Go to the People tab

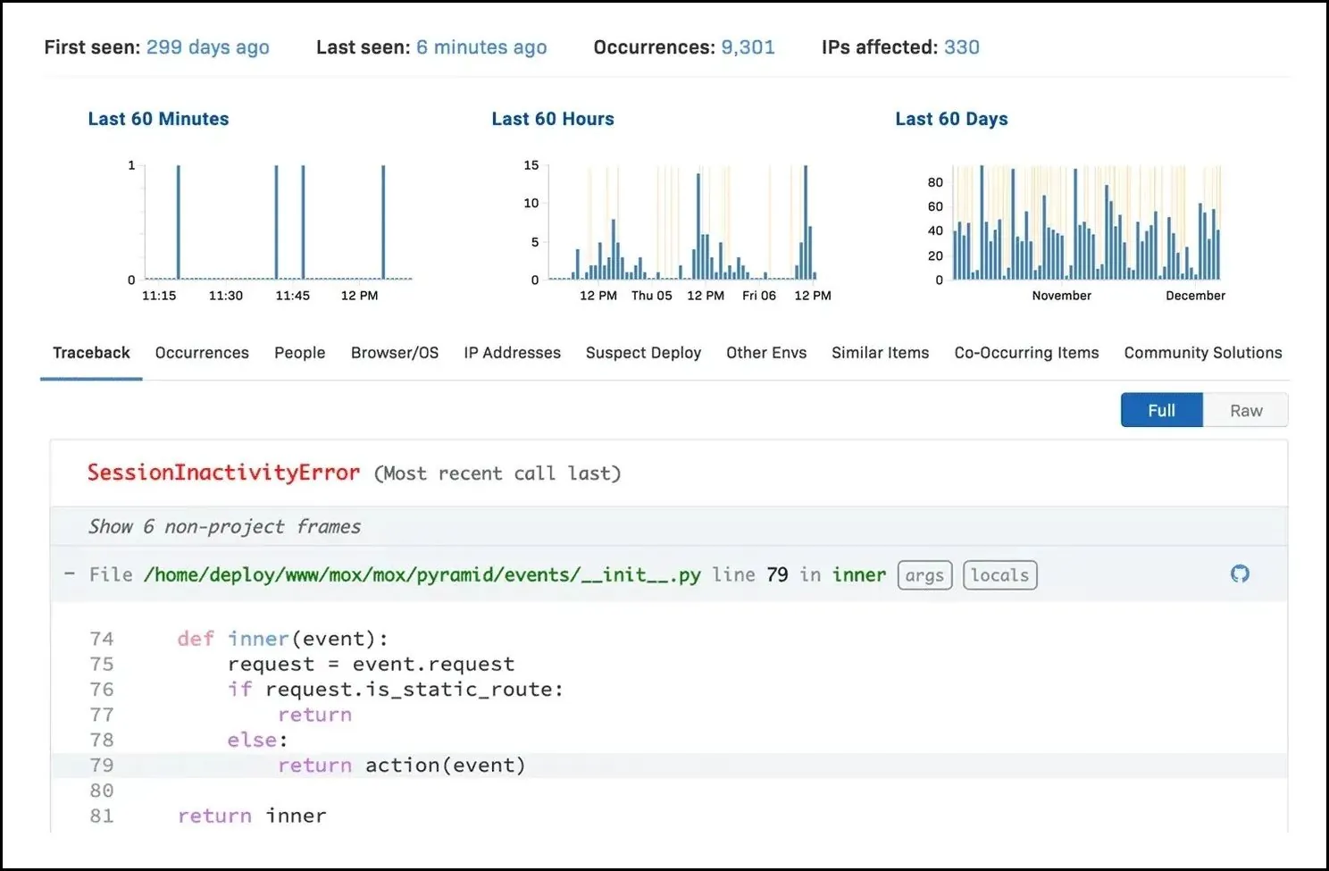pos(300,353)
